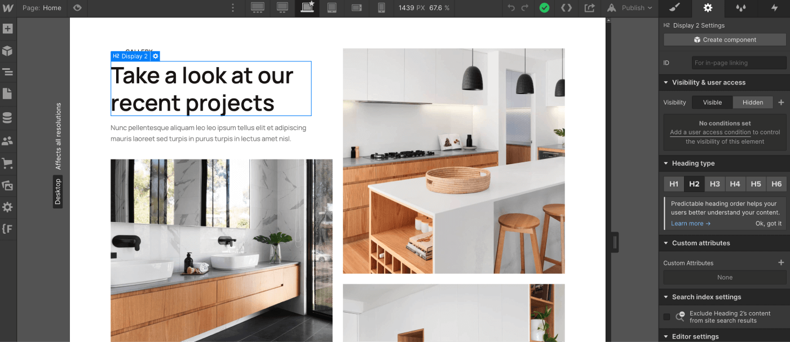
Task: Open the CMS Collections panel
Action: (x=8, y=117)
